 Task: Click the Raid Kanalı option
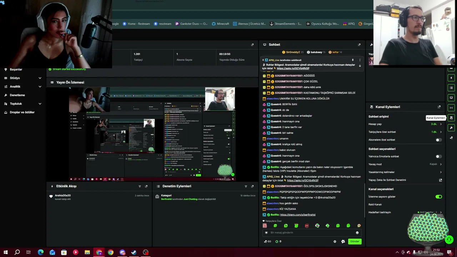click(375, 205)
